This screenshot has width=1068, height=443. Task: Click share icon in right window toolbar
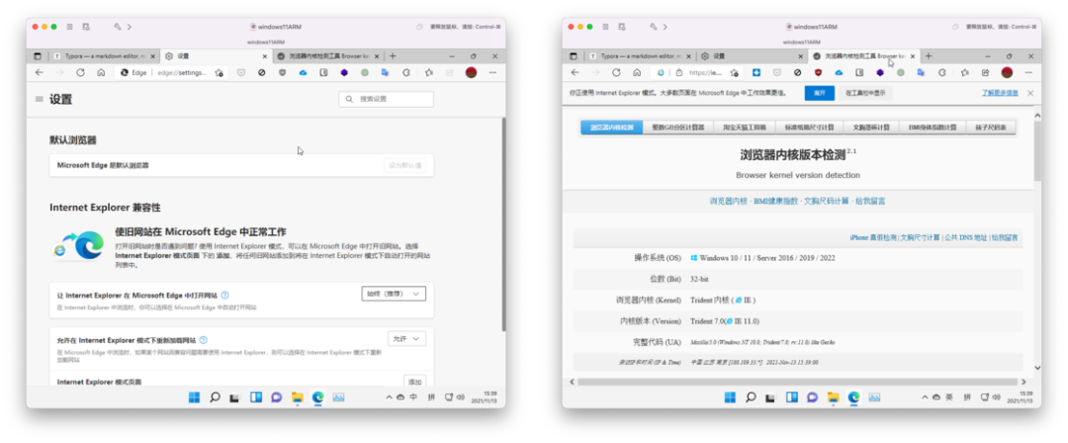point(985,72)
